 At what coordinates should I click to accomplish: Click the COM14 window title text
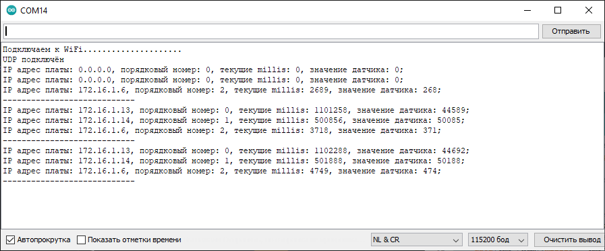[x=34, y=11]
